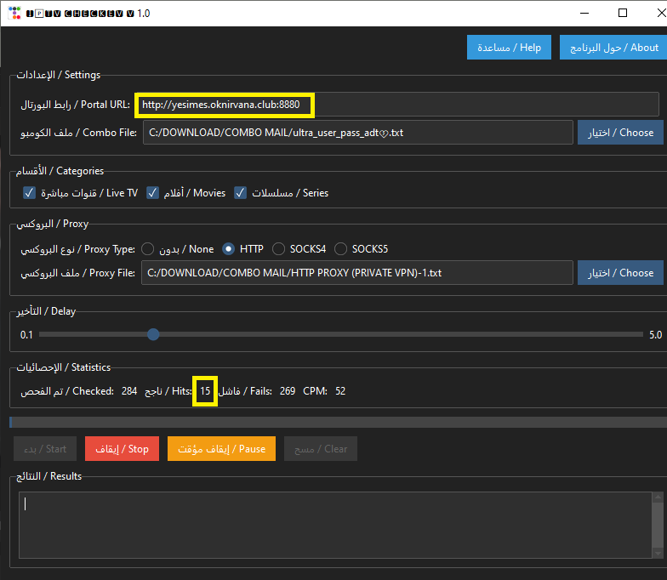
Task: Click inside the Results text area
Action: coord(335,526)
